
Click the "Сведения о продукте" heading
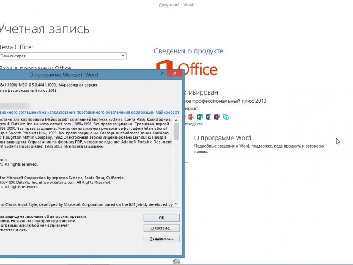click(x=189, y=51)
